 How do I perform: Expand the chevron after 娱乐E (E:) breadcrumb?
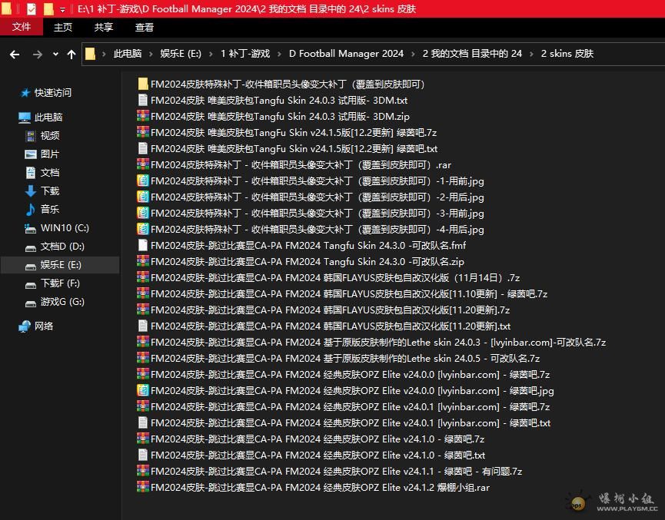click(211, 54)
